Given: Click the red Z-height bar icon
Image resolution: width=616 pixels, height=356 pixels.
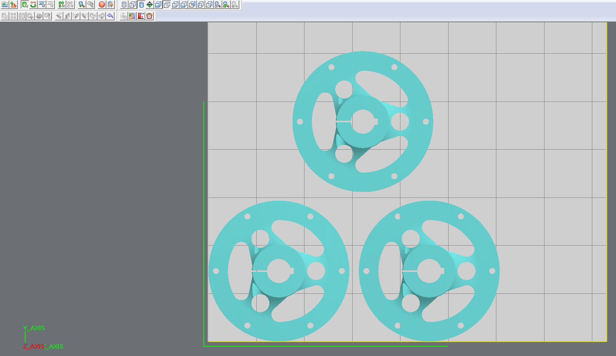Looking at the screenshot, I should (141, 16).
